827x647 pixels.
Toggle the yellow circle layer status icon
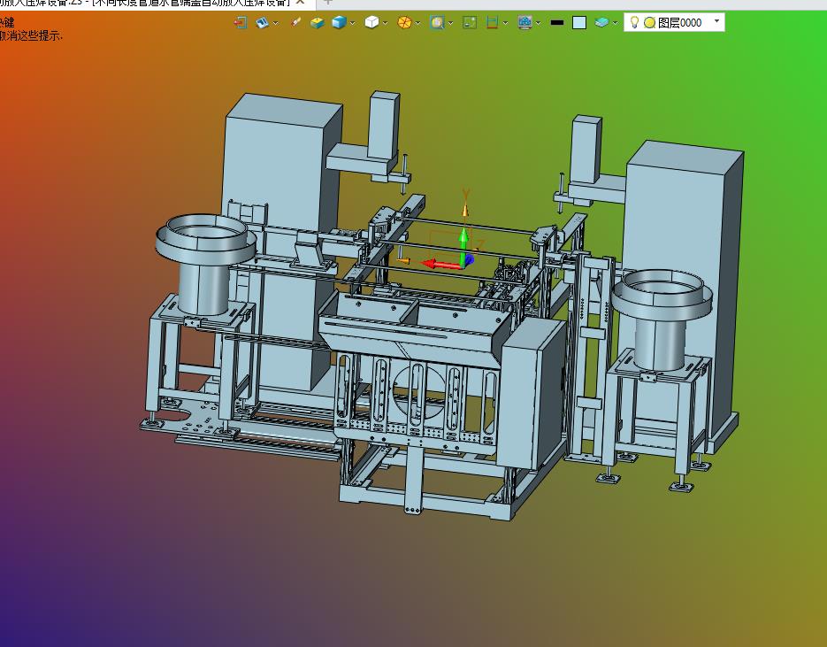(649, 22)
